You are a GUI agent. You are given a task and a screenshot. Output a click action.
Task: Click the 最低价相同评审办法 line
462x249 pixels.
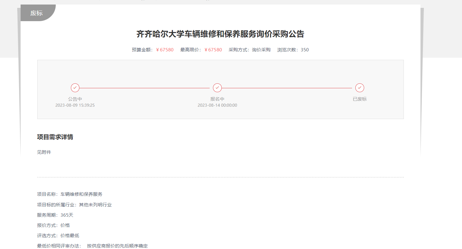92,246
